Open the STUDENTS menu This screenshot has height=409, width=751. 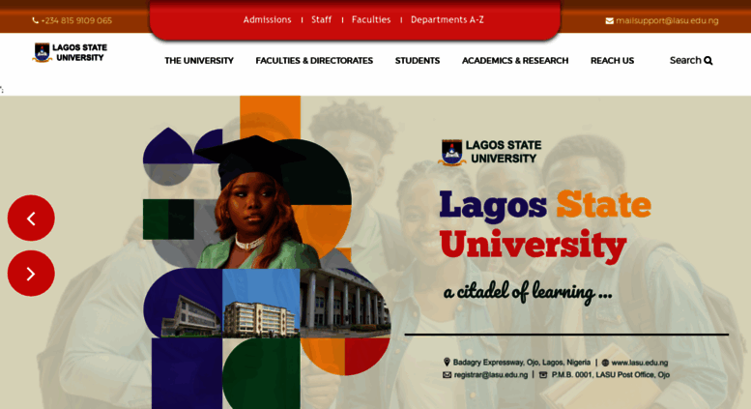(x=418, y=61)
